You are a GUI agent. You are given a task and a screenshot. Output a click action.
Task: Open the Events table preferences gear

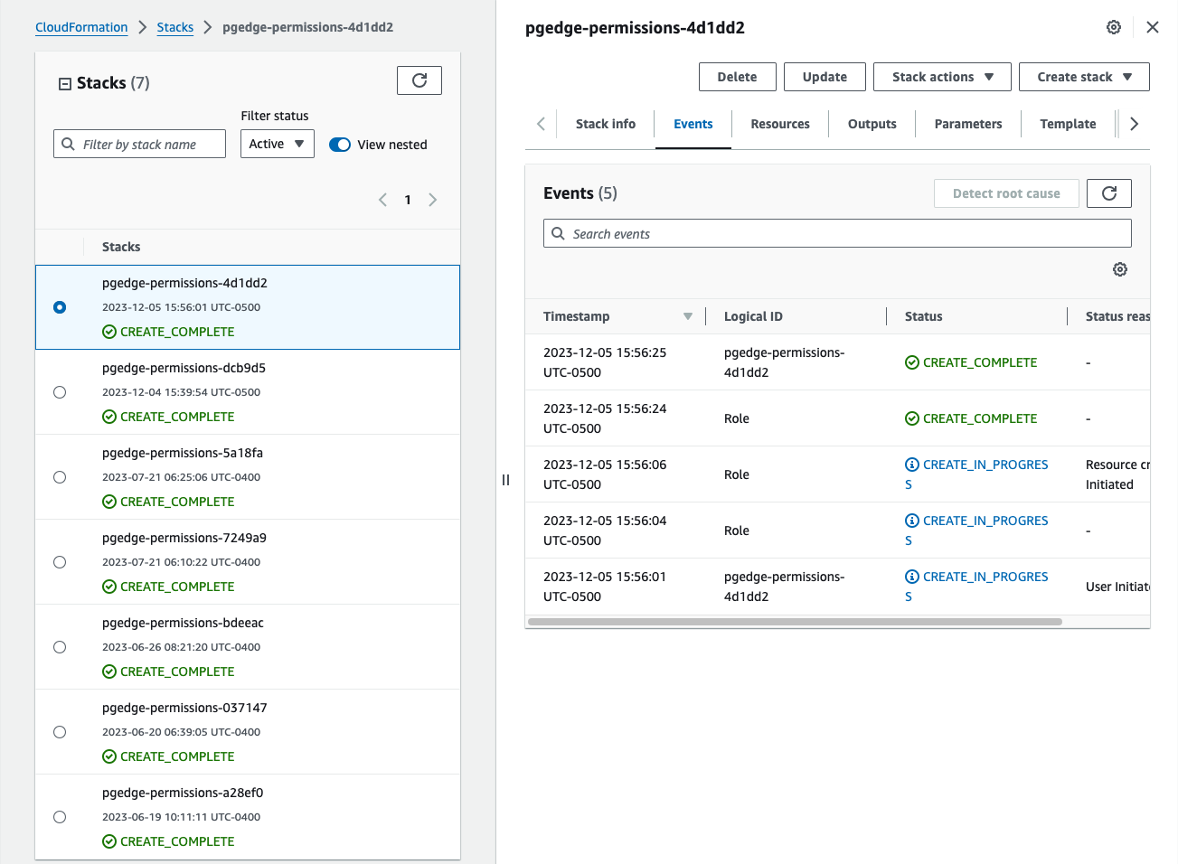(x=1120, y=269)
